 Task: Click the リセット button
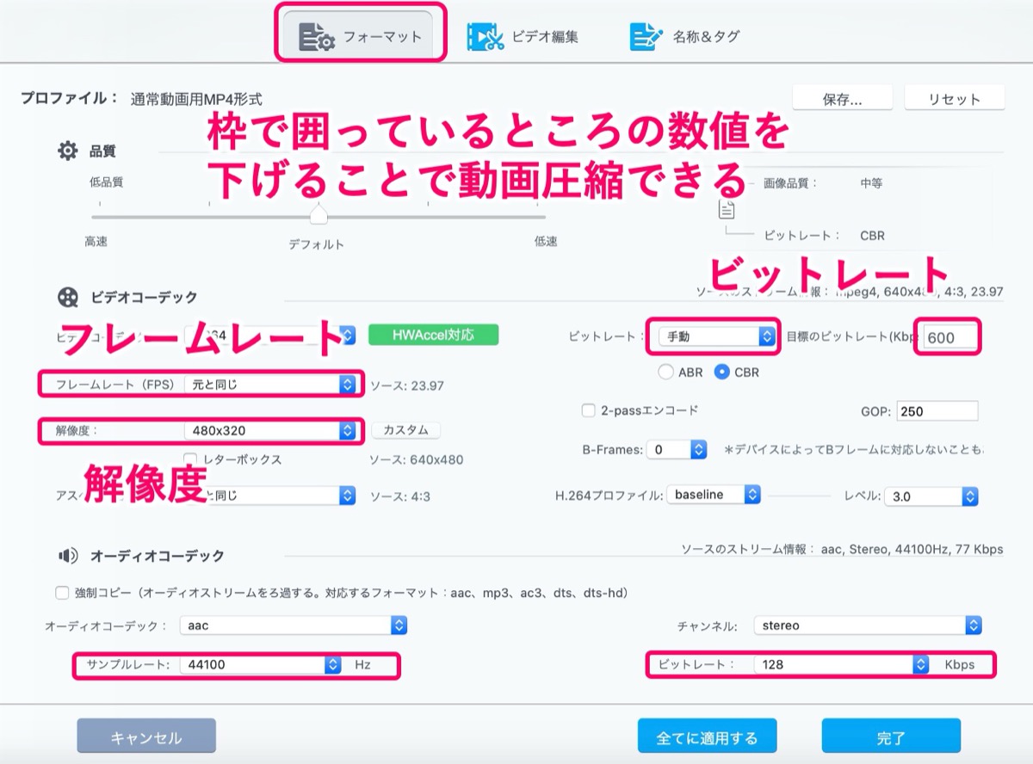click(x=955, y=99)
